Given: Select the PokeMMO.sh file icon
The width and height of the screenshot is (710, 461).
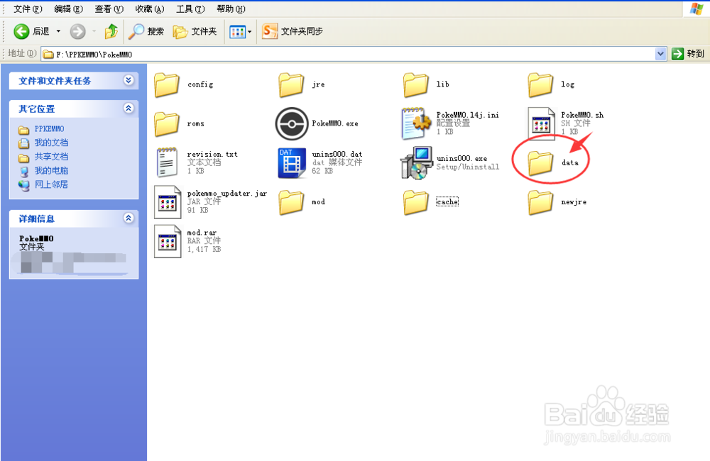Looking at the screenshot, I should pos(541,123).
